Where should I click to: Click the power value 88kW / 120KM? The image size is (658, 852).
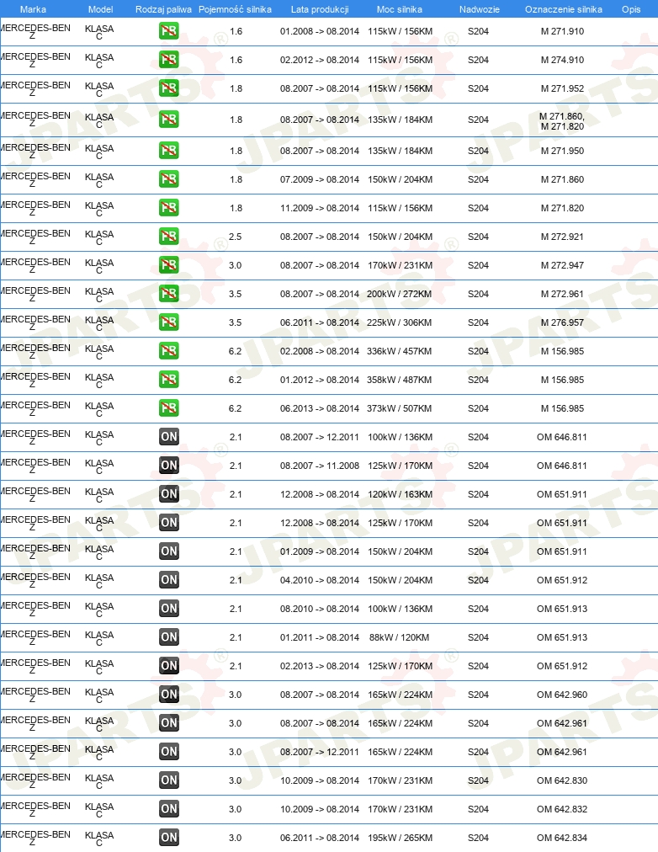coord(400,636)
